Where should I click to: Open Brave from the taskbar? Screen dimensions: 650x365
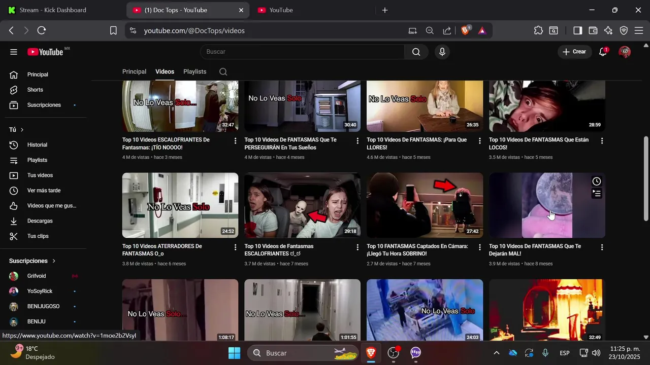pos(371,353)
